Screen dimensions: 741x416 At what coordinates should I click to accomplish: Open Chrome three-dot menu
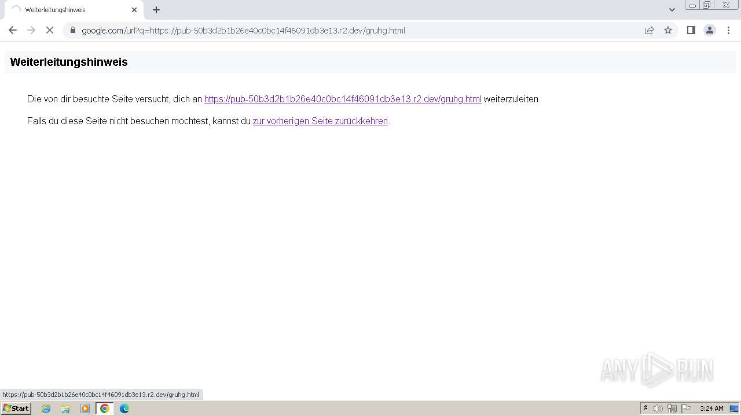[728, 30]
